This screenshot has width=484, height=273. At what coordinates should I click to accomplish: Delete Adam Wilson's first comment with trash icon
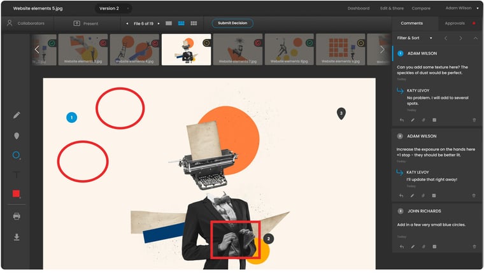pos(474,120)
